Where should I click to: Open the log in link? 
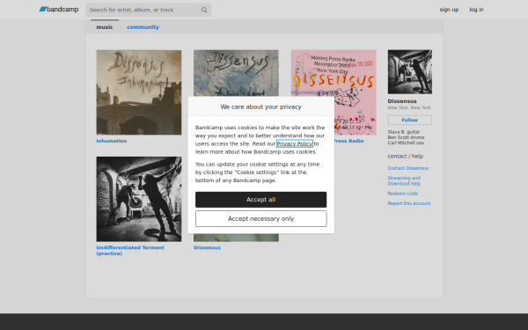tap(476, 10)
